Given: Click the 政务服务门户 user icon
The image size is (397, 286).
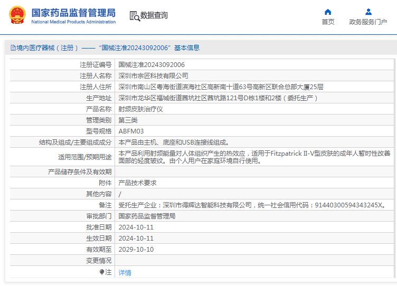Looking at the screenshot, I should click(x=368, y=12).
